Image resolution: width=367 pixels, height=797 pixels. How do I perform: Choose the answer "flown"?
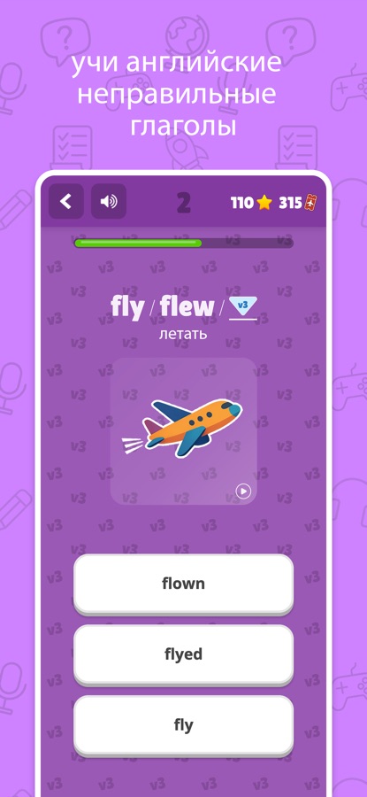(x=183, y=584)
